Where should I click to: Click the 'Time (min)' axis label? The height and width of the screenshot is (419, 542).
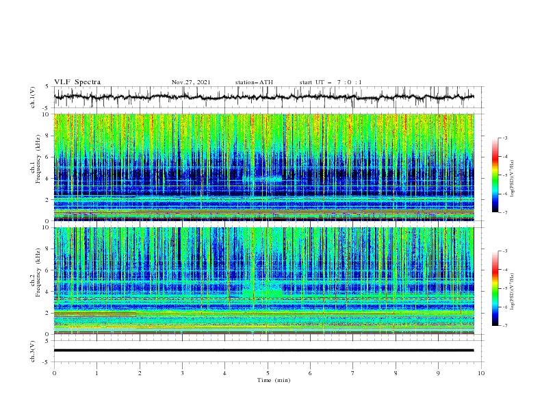(x=274, y=380)
